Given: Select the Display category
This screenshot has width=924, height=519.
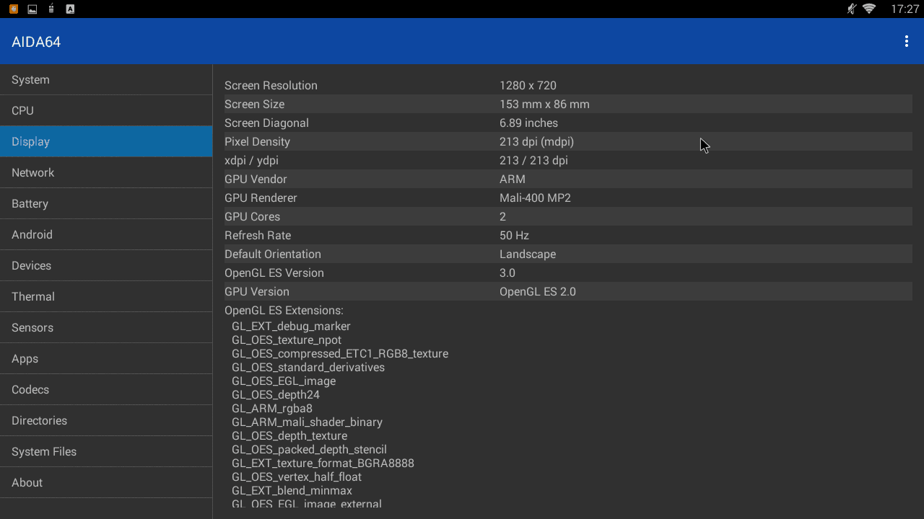Looking at the screenshot, I should 106,142.
